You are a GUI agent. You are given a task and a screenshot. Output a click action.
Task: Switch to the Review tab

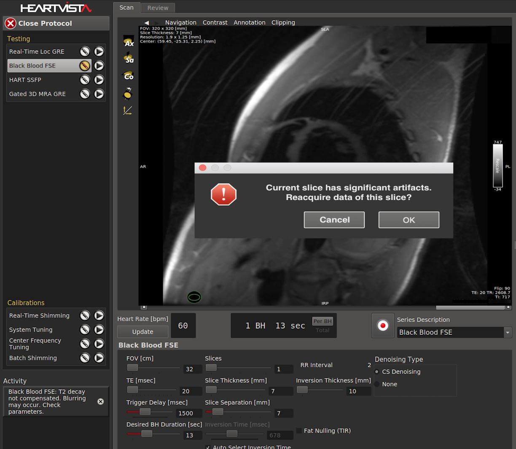[158, 8]
